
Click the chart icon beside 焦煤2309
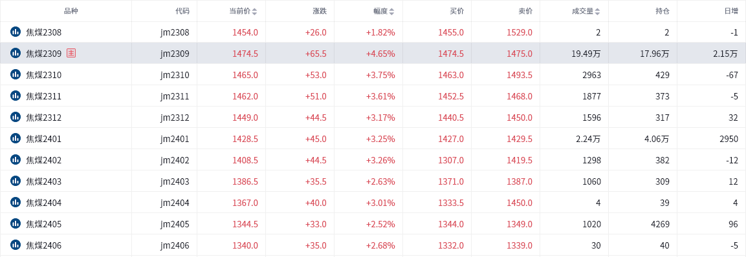tap(16, 54)
